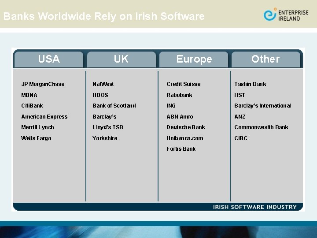Click ANZ in the Other list

tap(240, 117)
